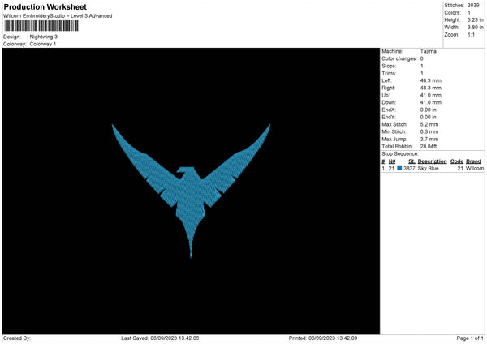Click 'Wilcom EmbroideryStudio – Level 3 Advanced' text

click(58, 16)
